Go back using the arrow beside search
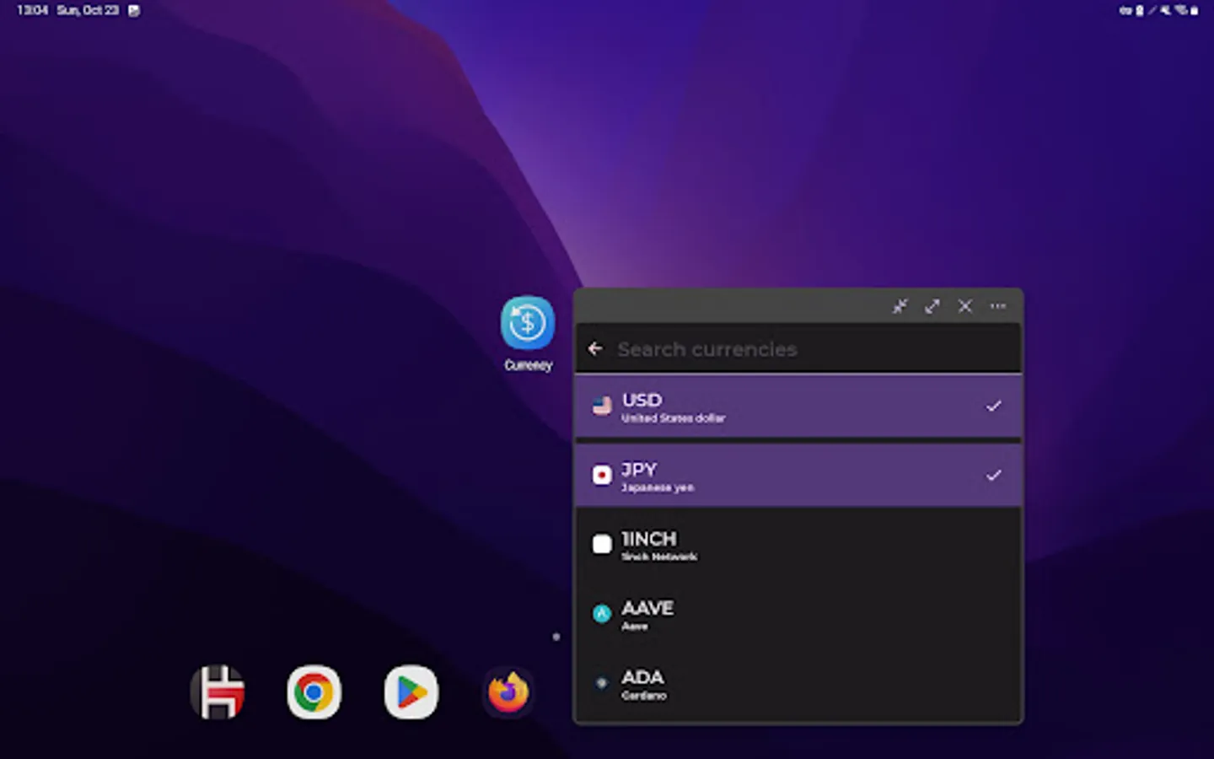 tap(595, 348)
